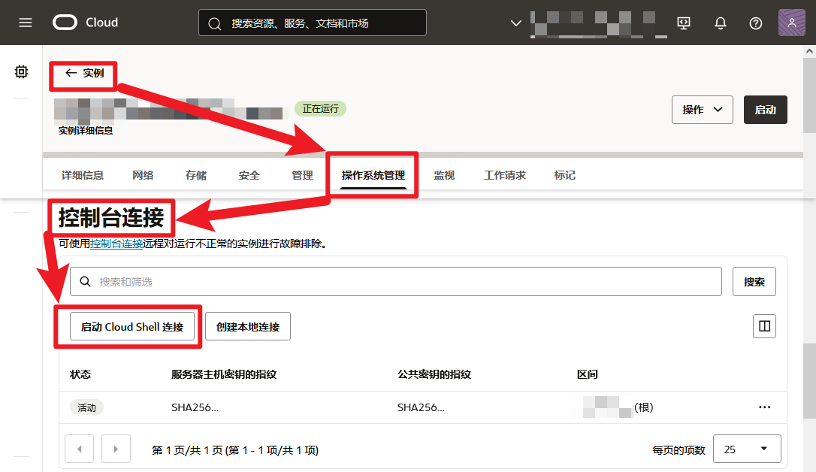Click the 活动 status badge
Screen dimensions: 816x472
point(86,407)
